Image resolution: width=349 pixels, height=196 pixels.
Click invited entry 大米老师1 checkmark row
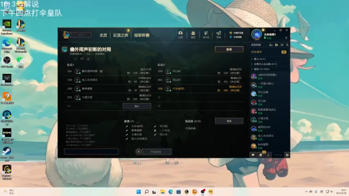[135, 126]
